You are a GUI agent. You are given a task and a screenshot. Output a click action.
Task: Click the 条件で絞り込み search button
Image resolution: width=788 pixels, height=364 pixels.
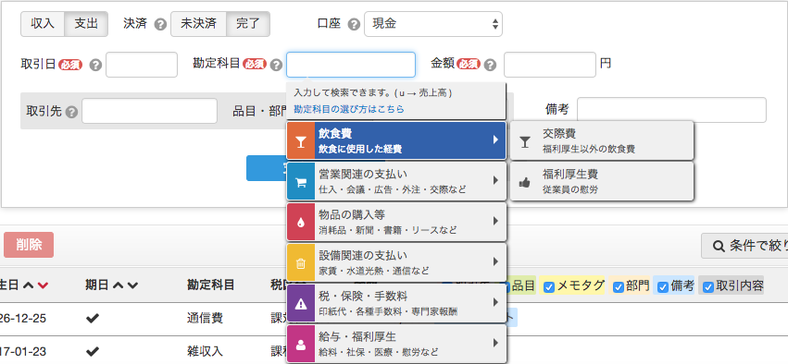pyautogui.click(x=744, y=246)
